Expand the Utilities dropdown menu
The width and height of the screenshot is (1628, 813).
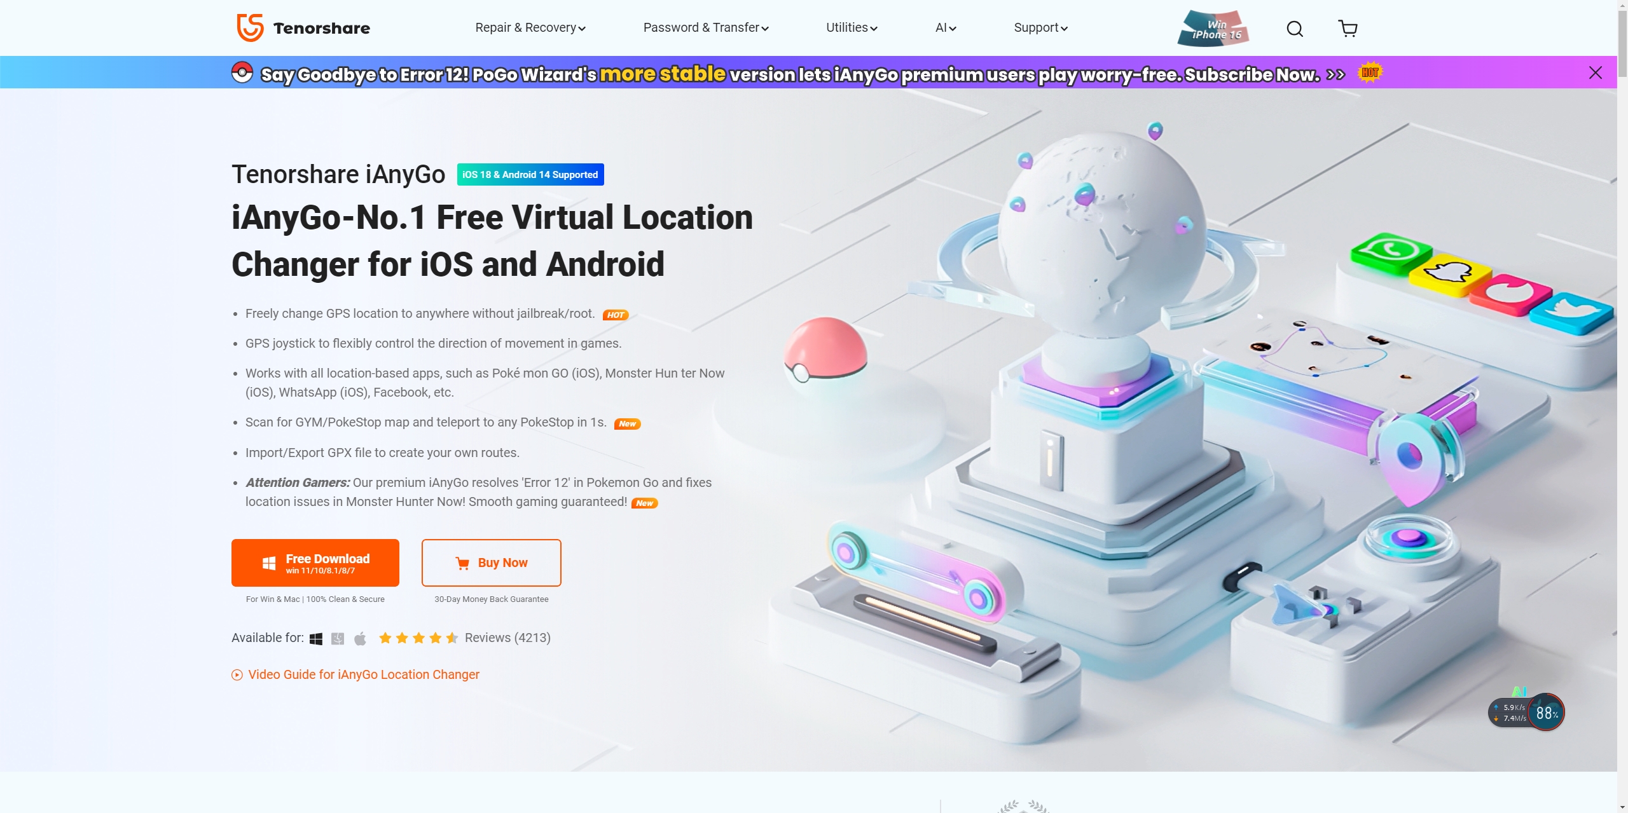coord(852,28)
